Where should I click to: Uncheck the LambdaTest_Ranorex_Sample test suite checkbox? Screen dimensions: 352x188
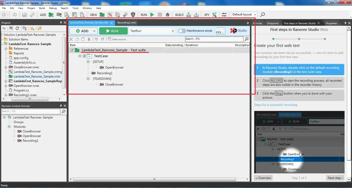click(71, 50)
